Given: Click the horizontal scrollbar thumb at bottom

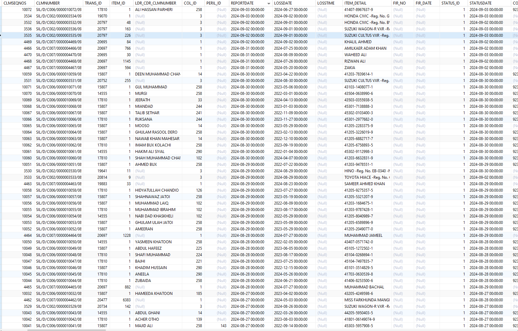Looking at the screenshot, I should coord(66,330).
